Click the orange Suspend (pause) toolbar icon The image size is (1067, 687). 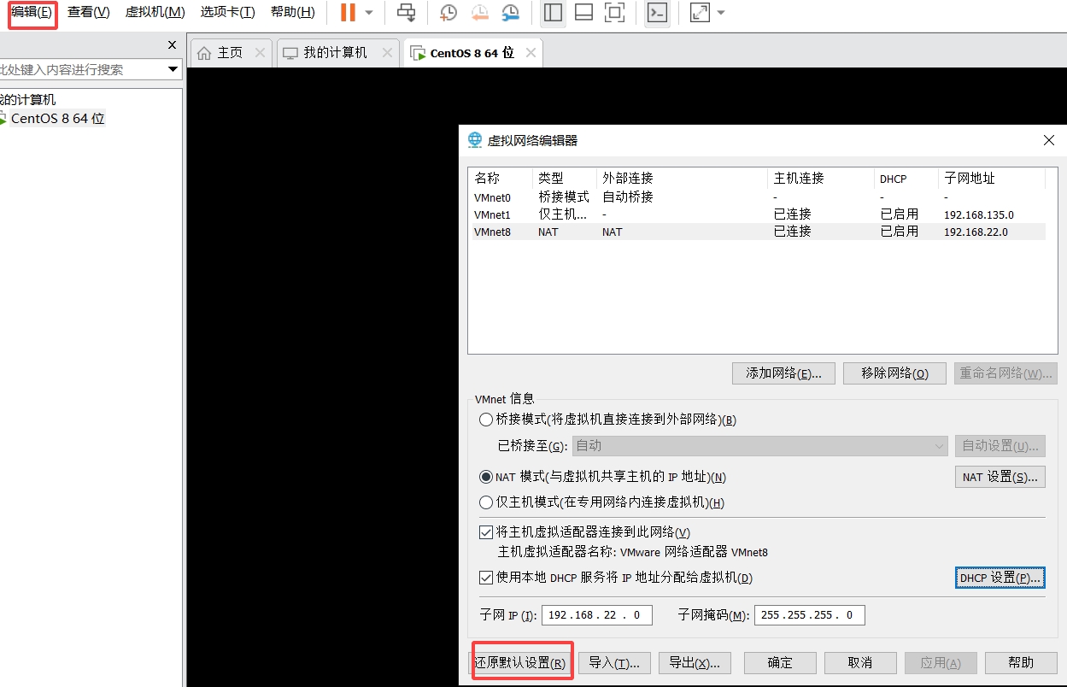[x=348, y=13]
